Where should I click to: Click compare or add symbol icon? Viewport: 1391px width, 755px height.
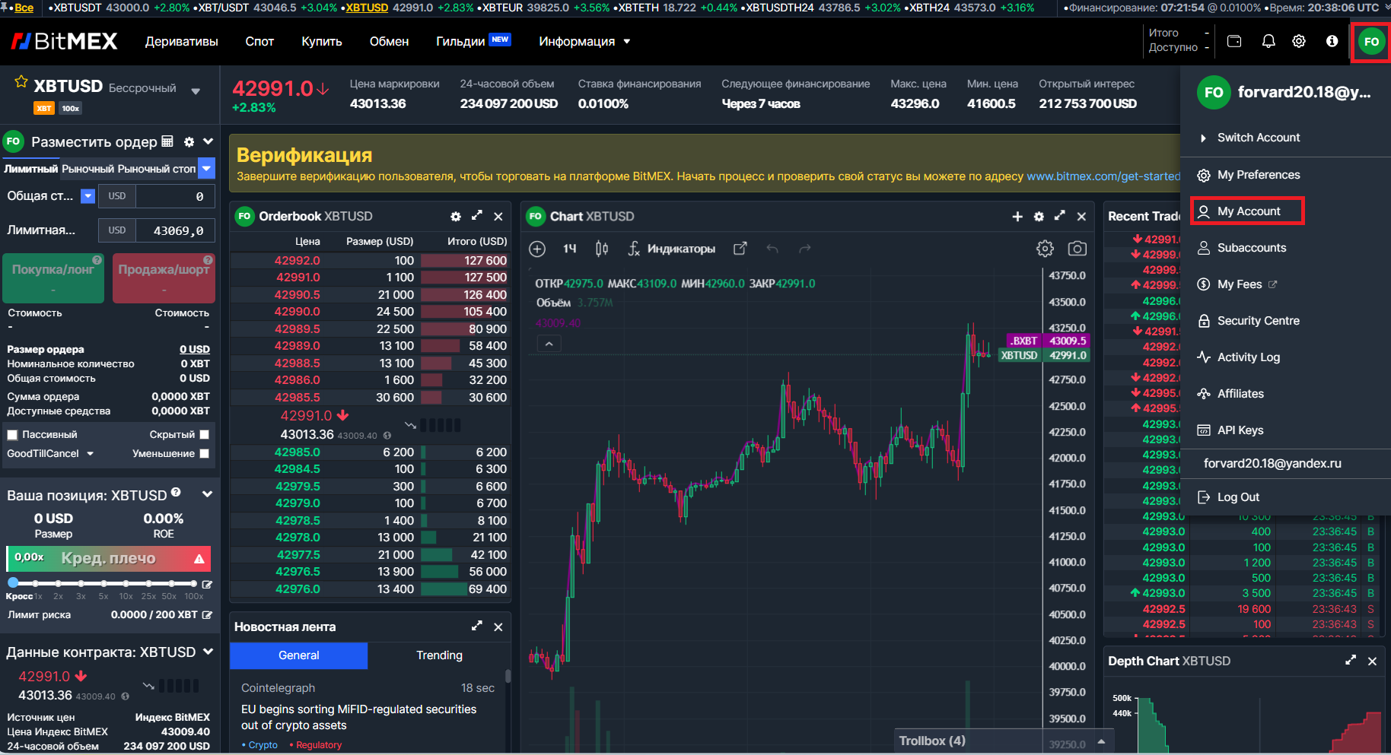pyautogui.click(x=537, y=249)
